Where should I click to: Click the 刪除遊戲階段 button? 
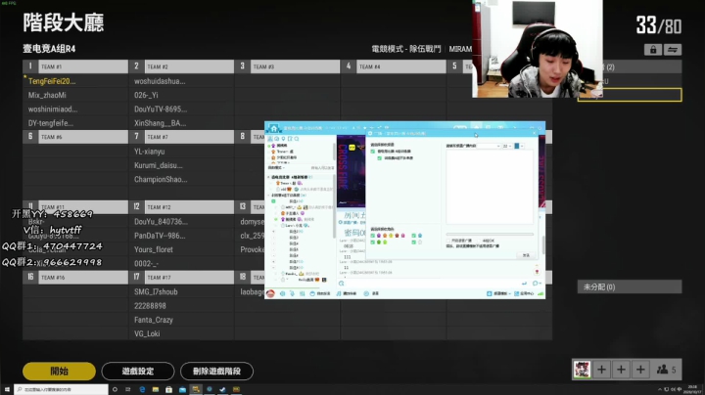point(216,372)
